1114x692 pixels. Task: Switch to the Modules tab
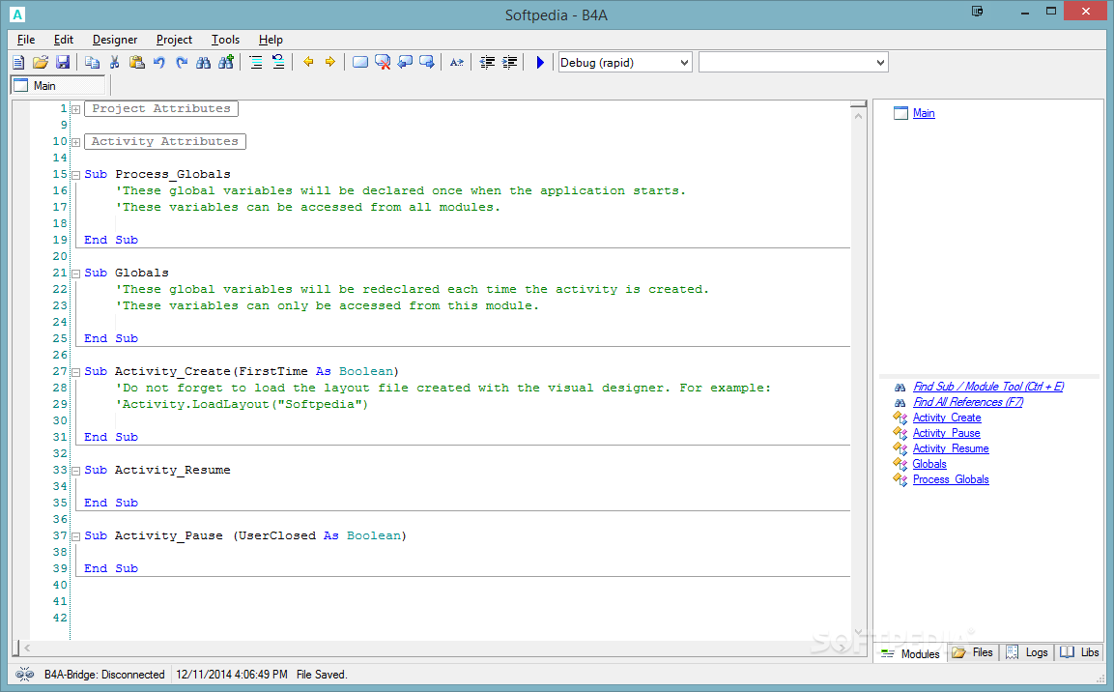910,653
